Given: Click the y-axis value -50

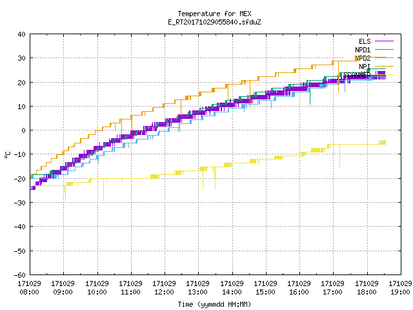Looking at the screenshot, I should pos(20,251).
